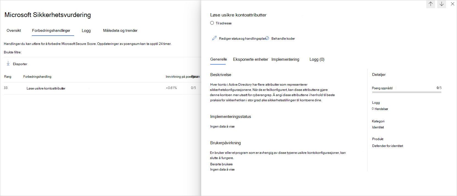The image size is (457, 196).
Task: Go to Måledata og trender tab
Action: (120, 30)
